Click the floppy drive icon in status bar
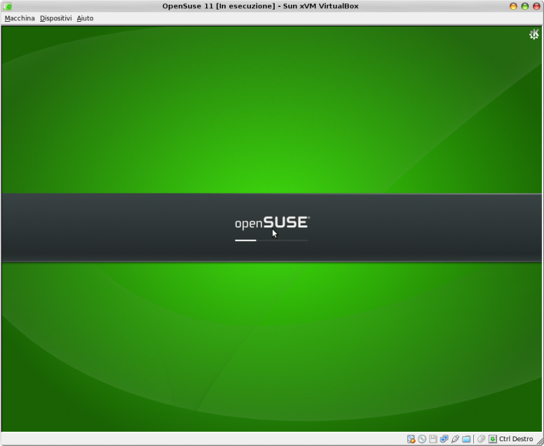The width and height of the screenshot is (544, 446). 432,439
